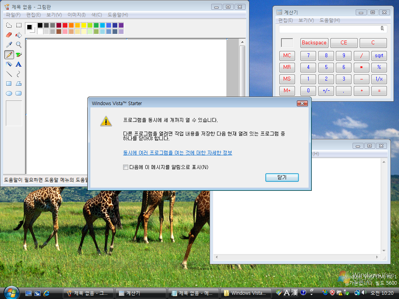399x299 pixels.
Task: Click Paint vertical scrollbar up arrow
Action: pos(242,42)
